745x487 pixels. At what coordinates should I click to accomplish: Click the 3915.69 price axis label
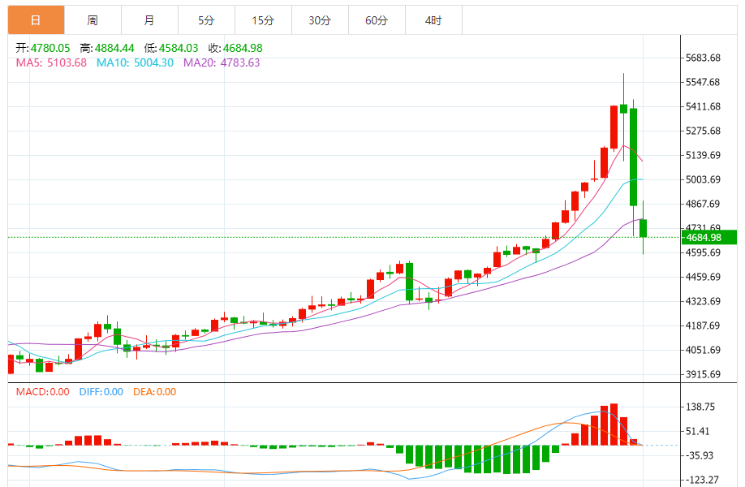point(703,374)
